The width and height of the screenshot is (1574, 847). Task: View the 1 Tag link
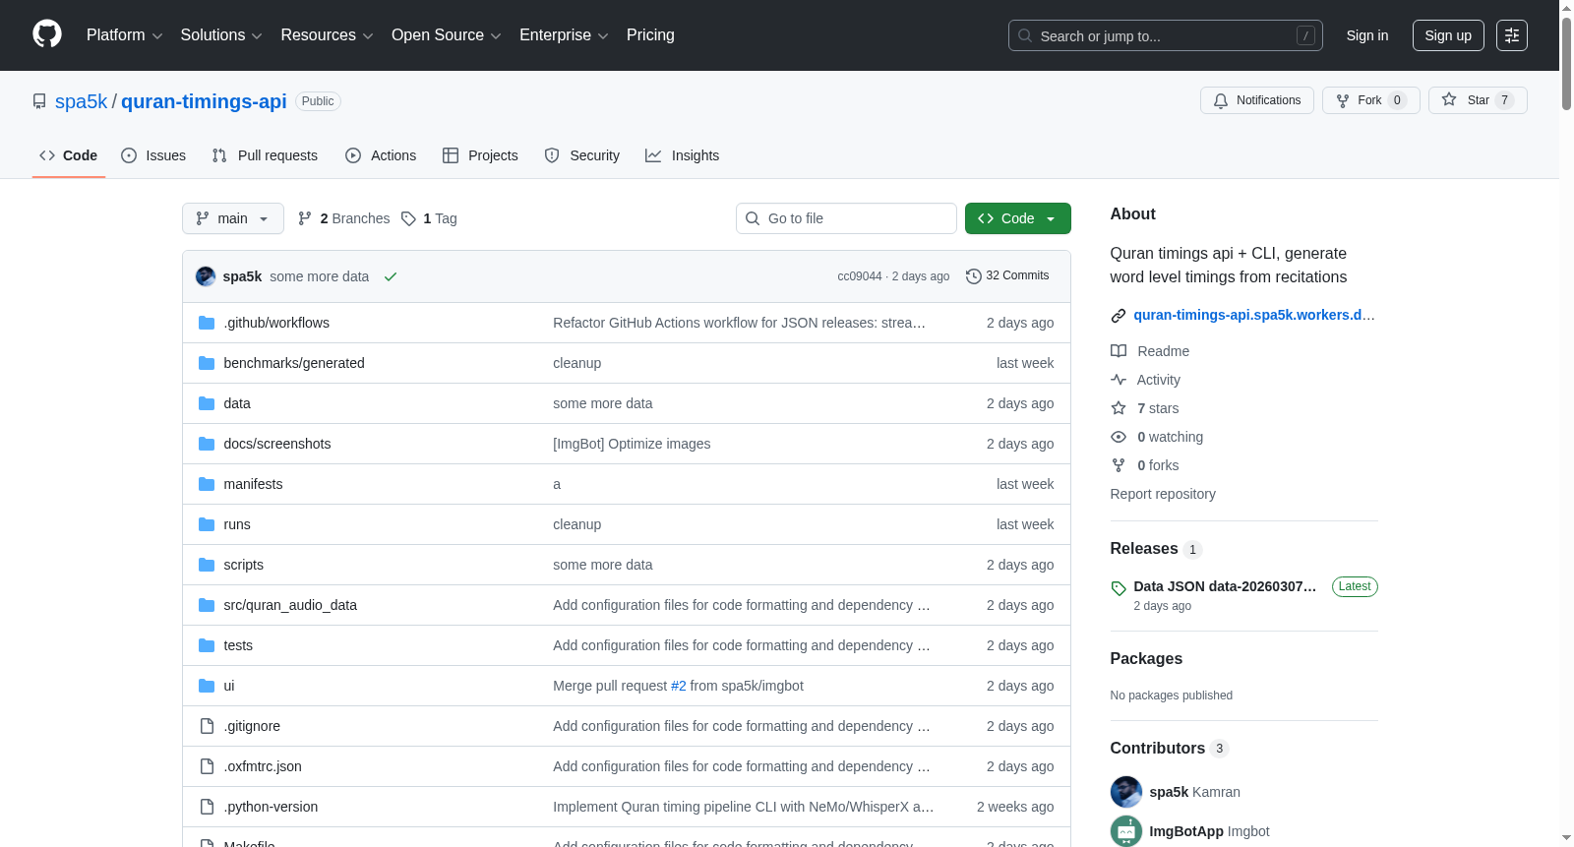tap(430, 218)
